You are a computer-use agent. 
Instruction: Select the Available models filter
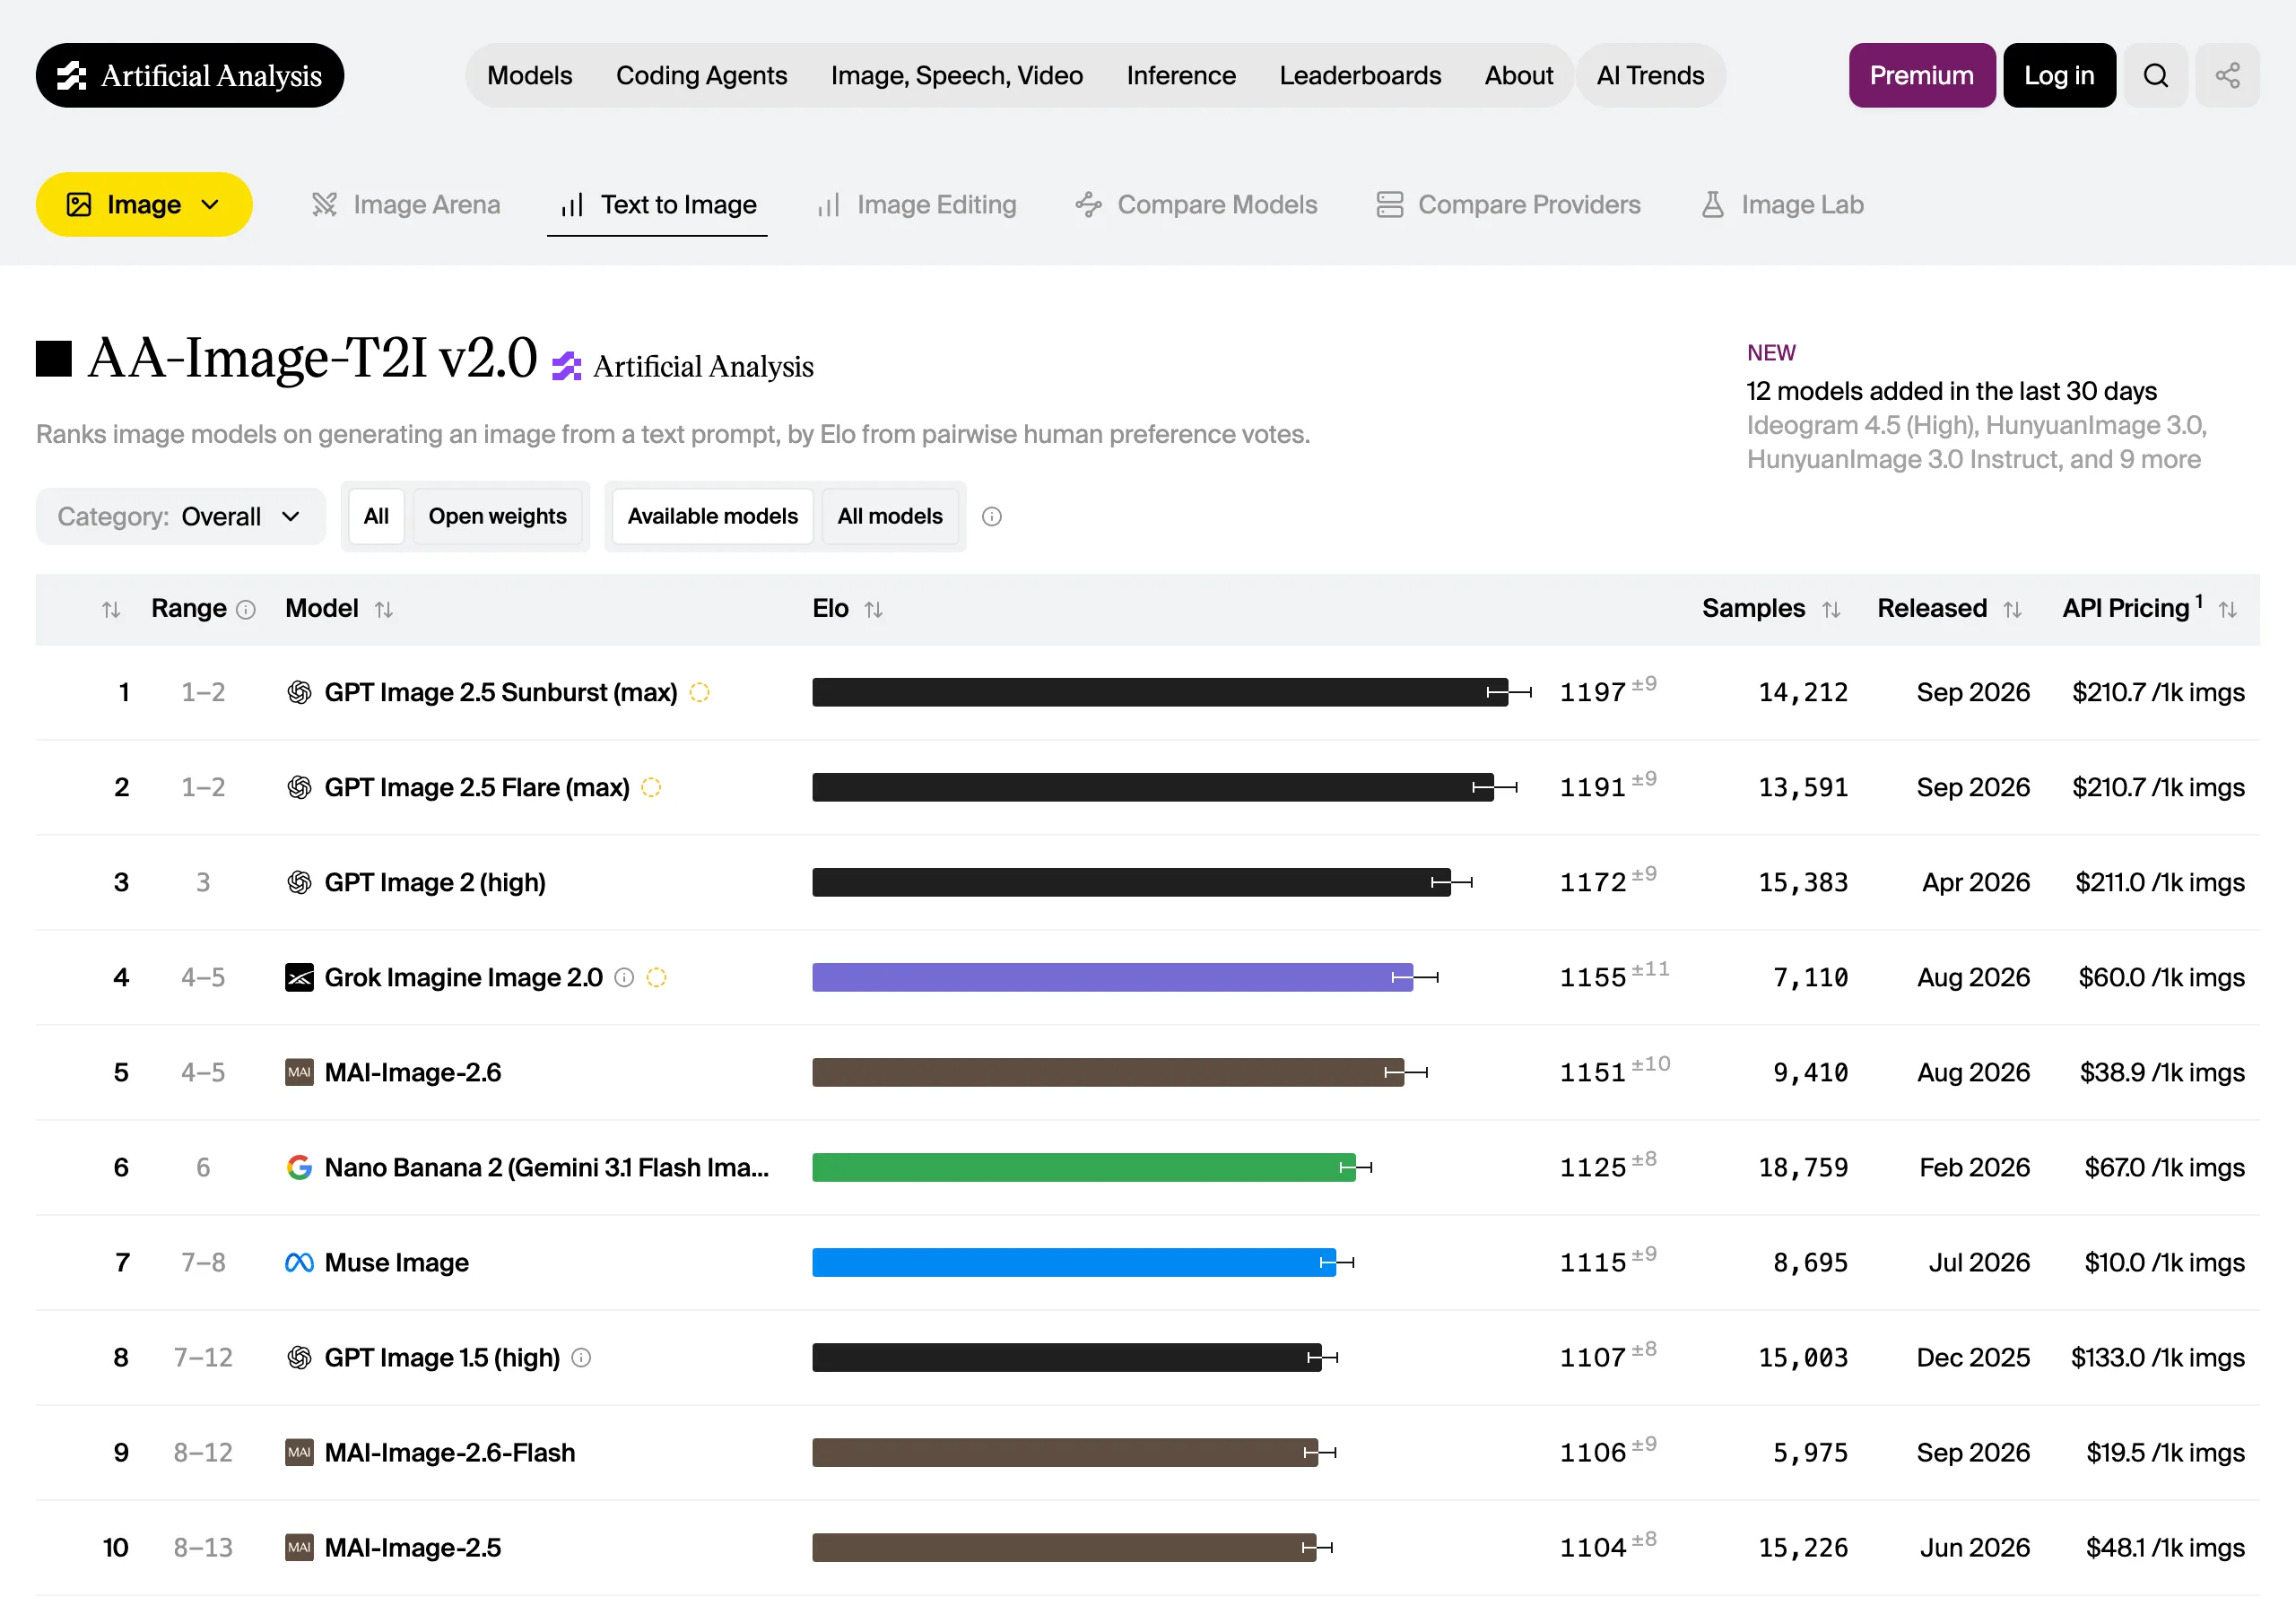tap(712, 516)
